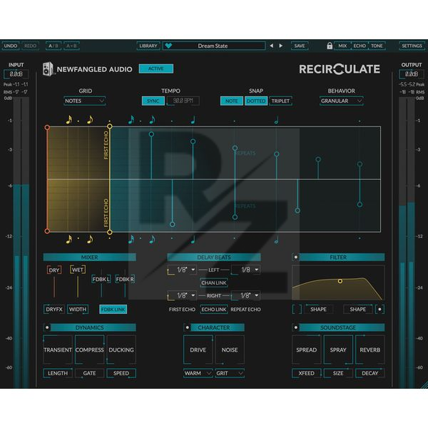Click the input gain 0.0dB field
Viewport: 428px width, 428px height.
[16, 74]
